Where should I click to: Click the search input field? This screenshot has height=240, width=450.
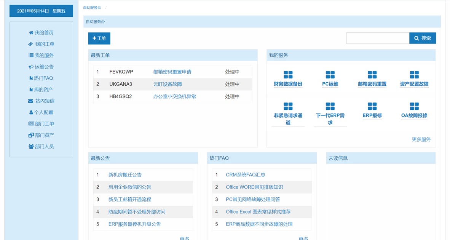pos(377,38)
